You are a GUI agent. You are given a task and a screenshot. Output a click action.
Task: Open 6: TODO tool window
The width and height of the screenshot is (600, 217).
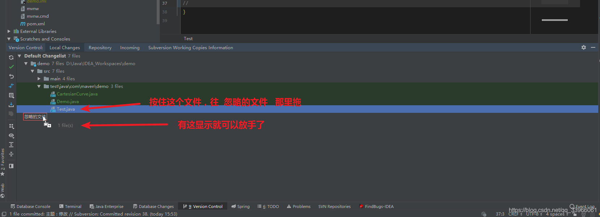point(268,207)
